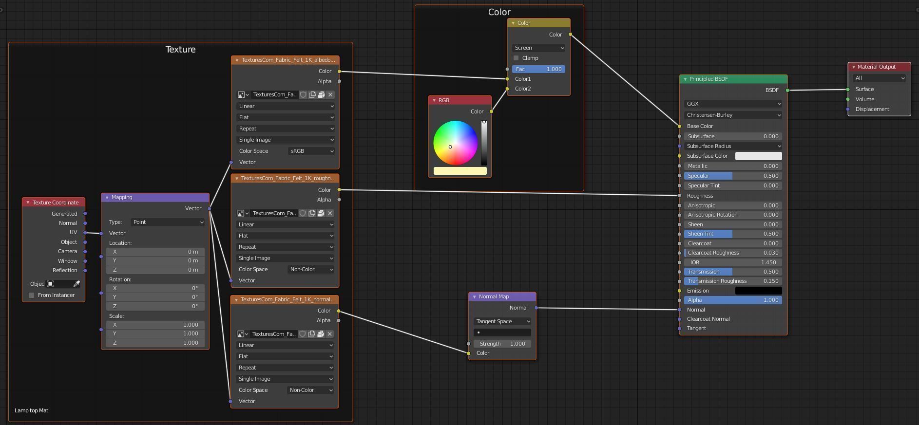Unlink image with X in normal texture node
The width and height of the screenshot is (919, 425).
(x=330, y=334)
